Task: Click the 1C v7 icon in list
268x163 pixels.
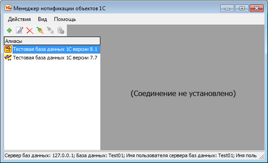Action: coord(8,58)
